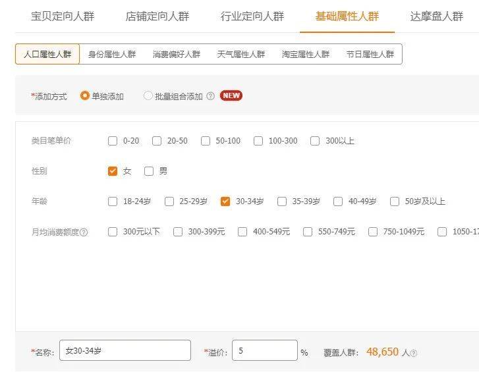Uncheck the 30-34岁 age checkbox

pos(225,201)
